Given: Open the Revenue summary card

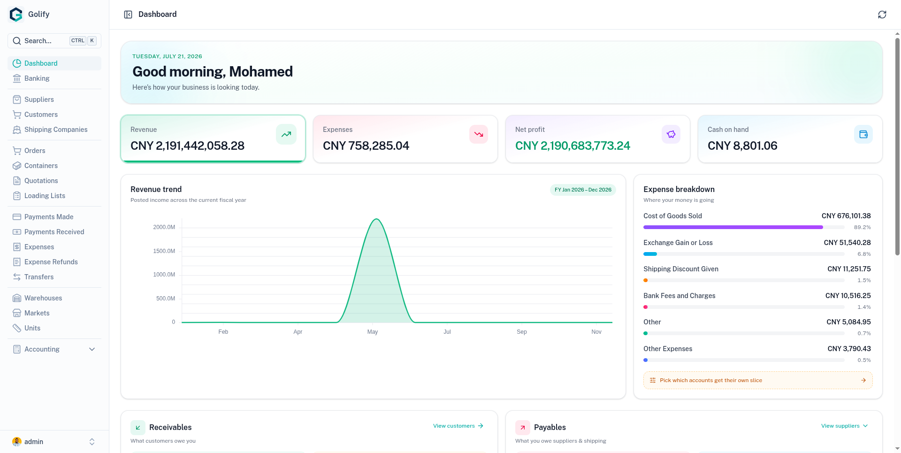Looking at the screenshot, I should point(213,139).
